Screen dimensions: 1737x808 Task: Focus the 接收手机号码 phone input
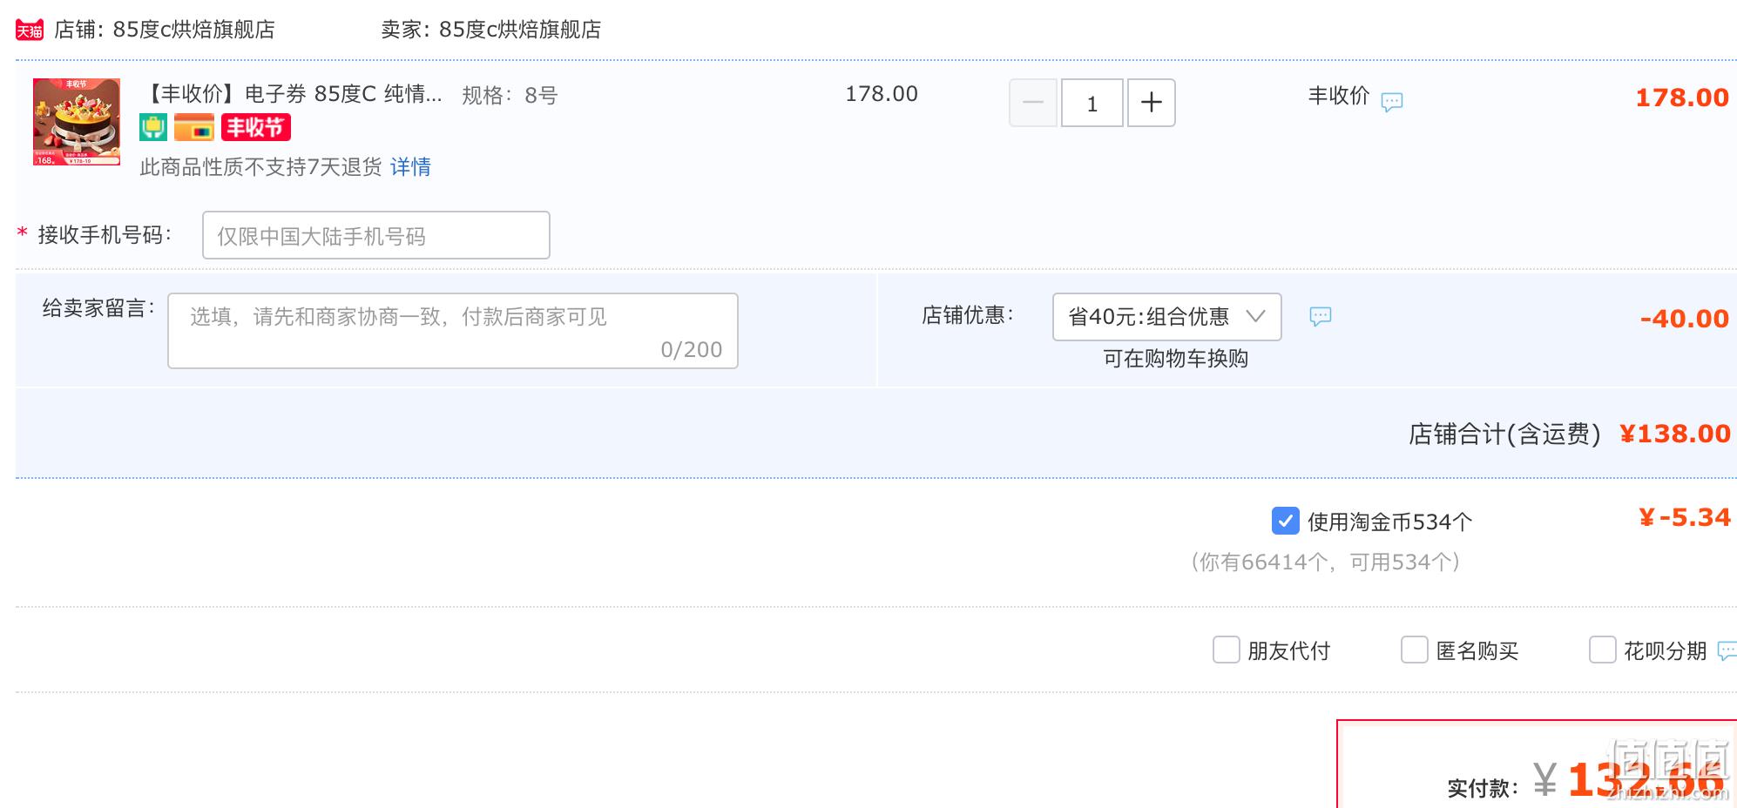(376, 235)
